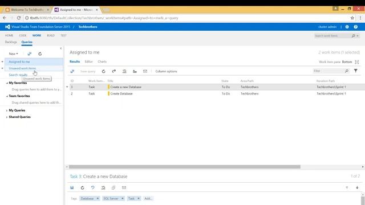Viewport: 365px width, 205px height.
Task: Click the save results icon in results toolbar
Action: coord(72,71)
